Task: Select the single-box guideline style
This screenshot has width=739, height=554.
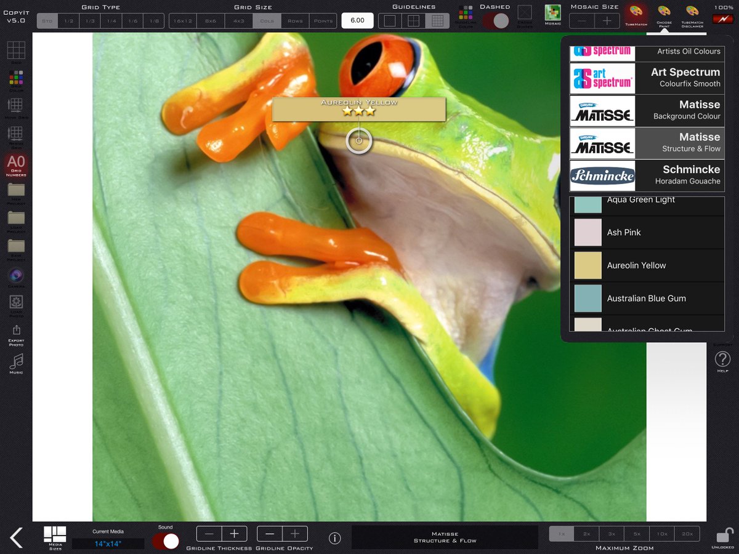Action: tap(390, 20)
